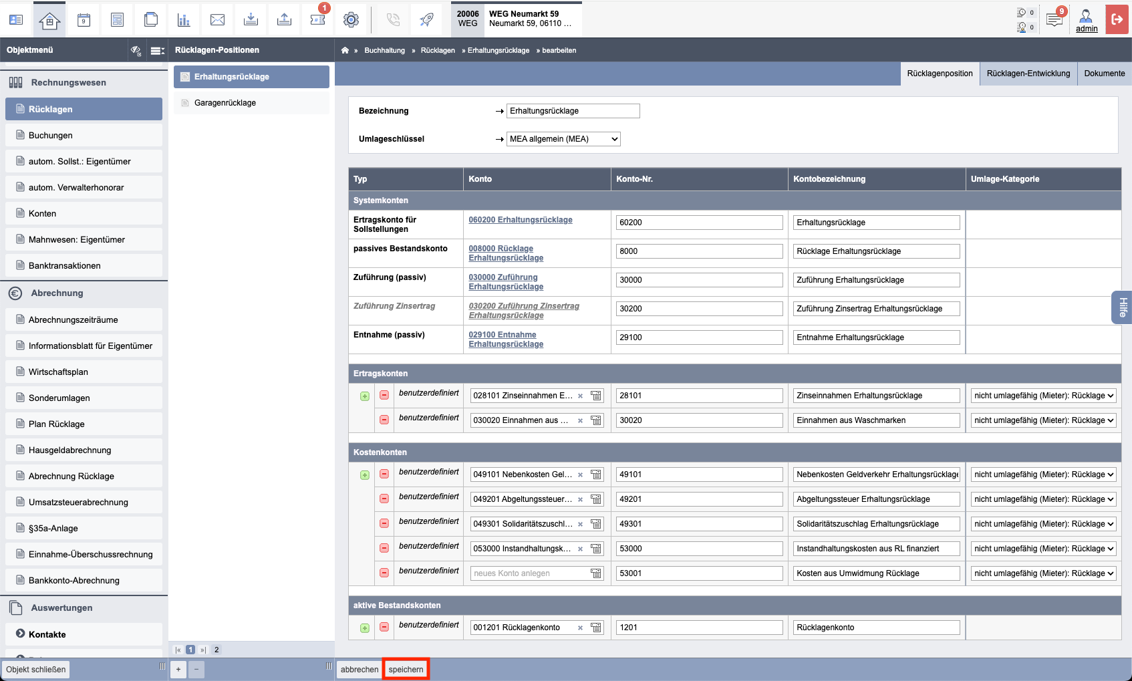The width and height of the screenshot is (1132, 681).
Task: Follow the 029100 Entnahme Erhaltungsrücklage link
Action: coord(506,339)
